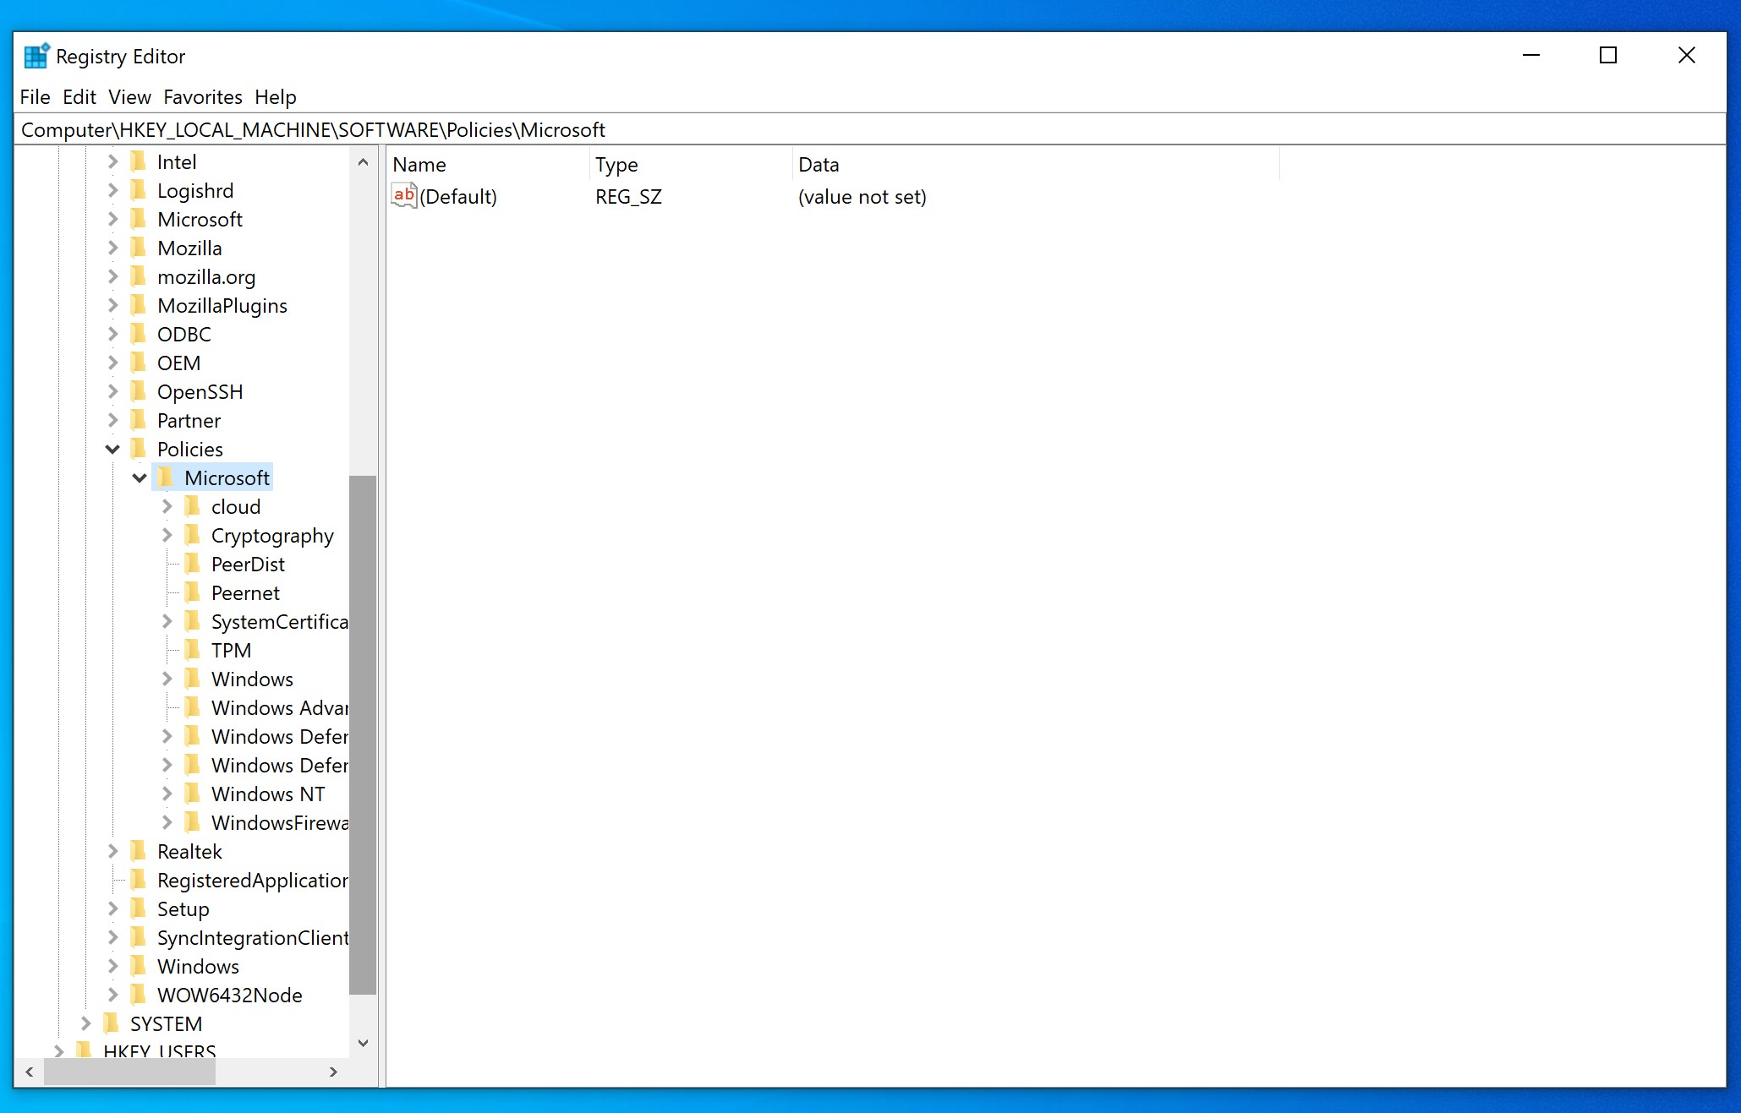Select the (Default) value entry
Image resolution: width=1741 pixels, height=1113 pixels.
point(457,197)
